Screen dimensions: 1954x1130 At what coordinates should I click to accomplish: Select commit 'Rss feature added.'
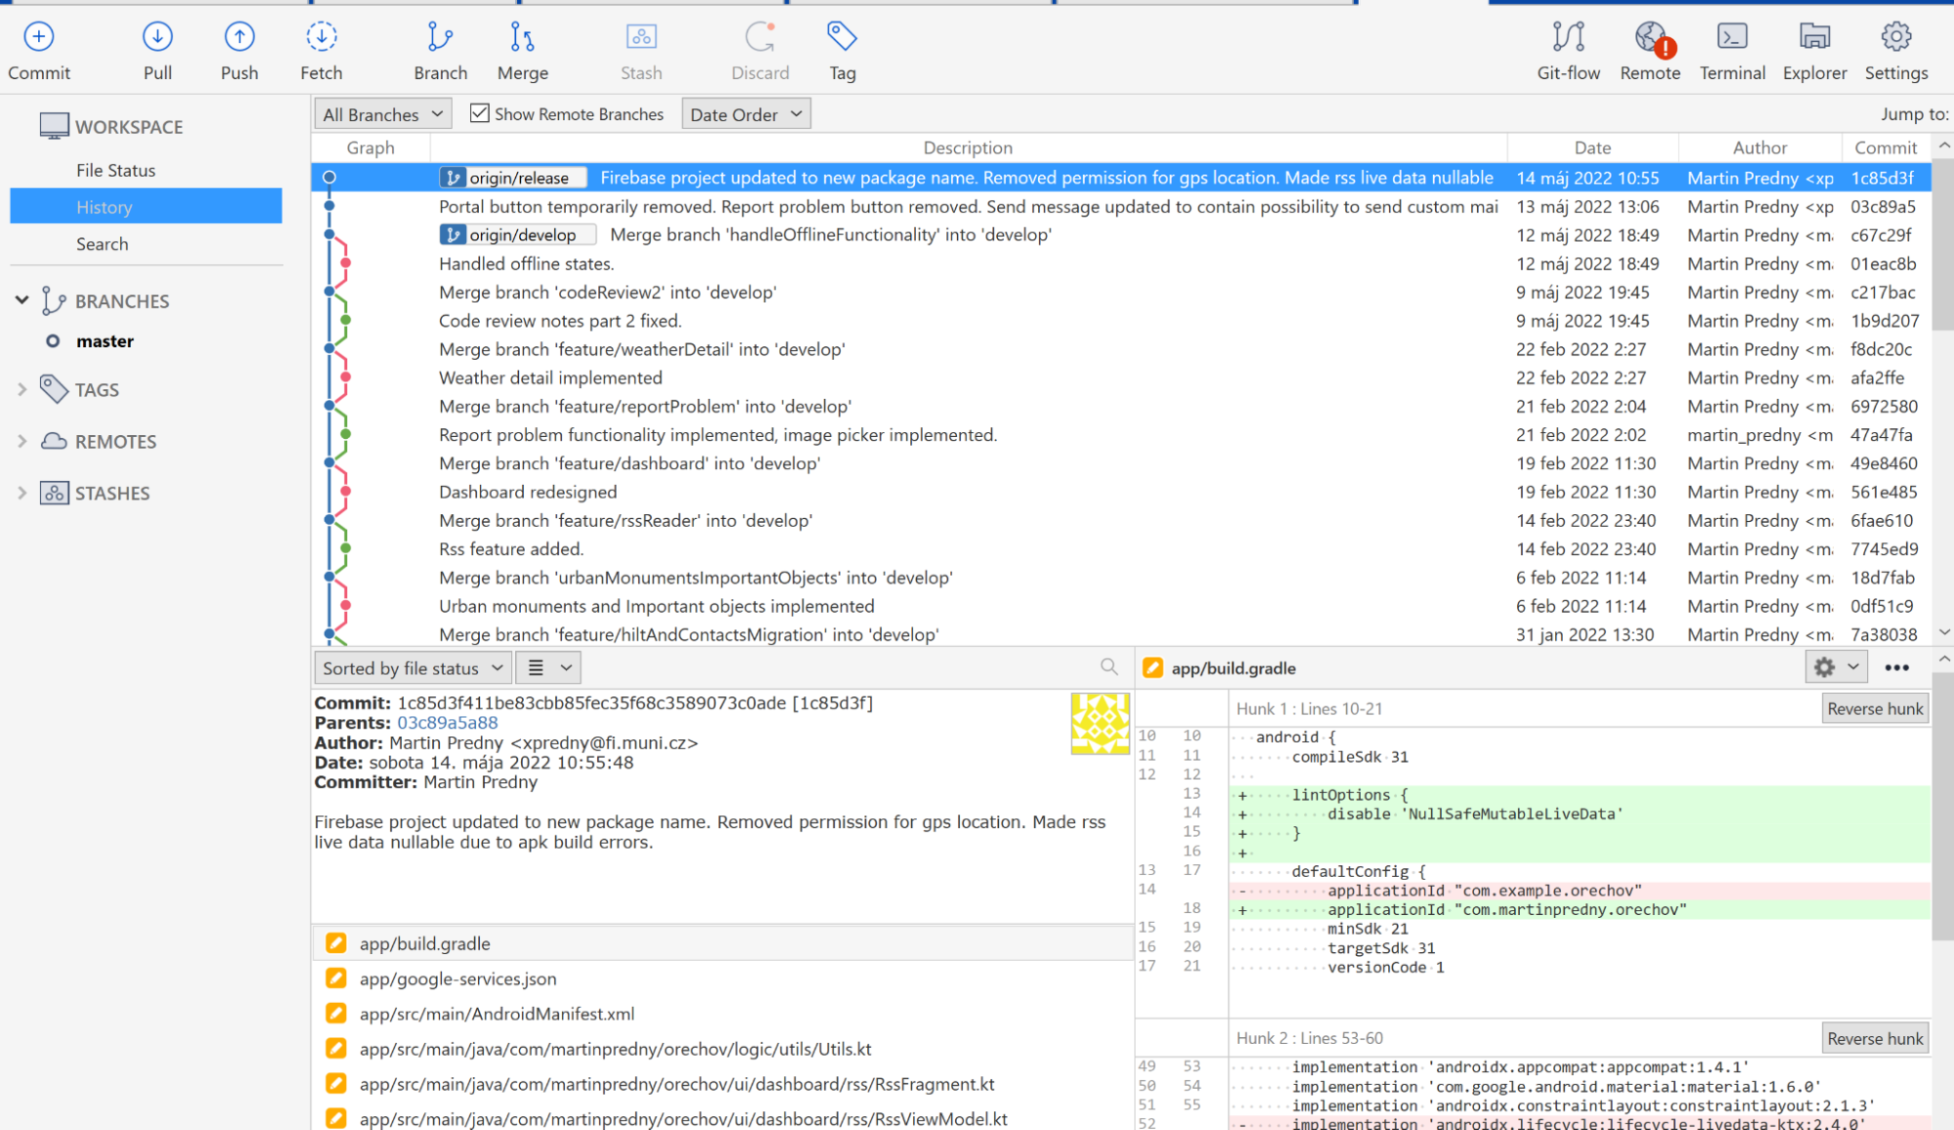(x=1122, y=548)
